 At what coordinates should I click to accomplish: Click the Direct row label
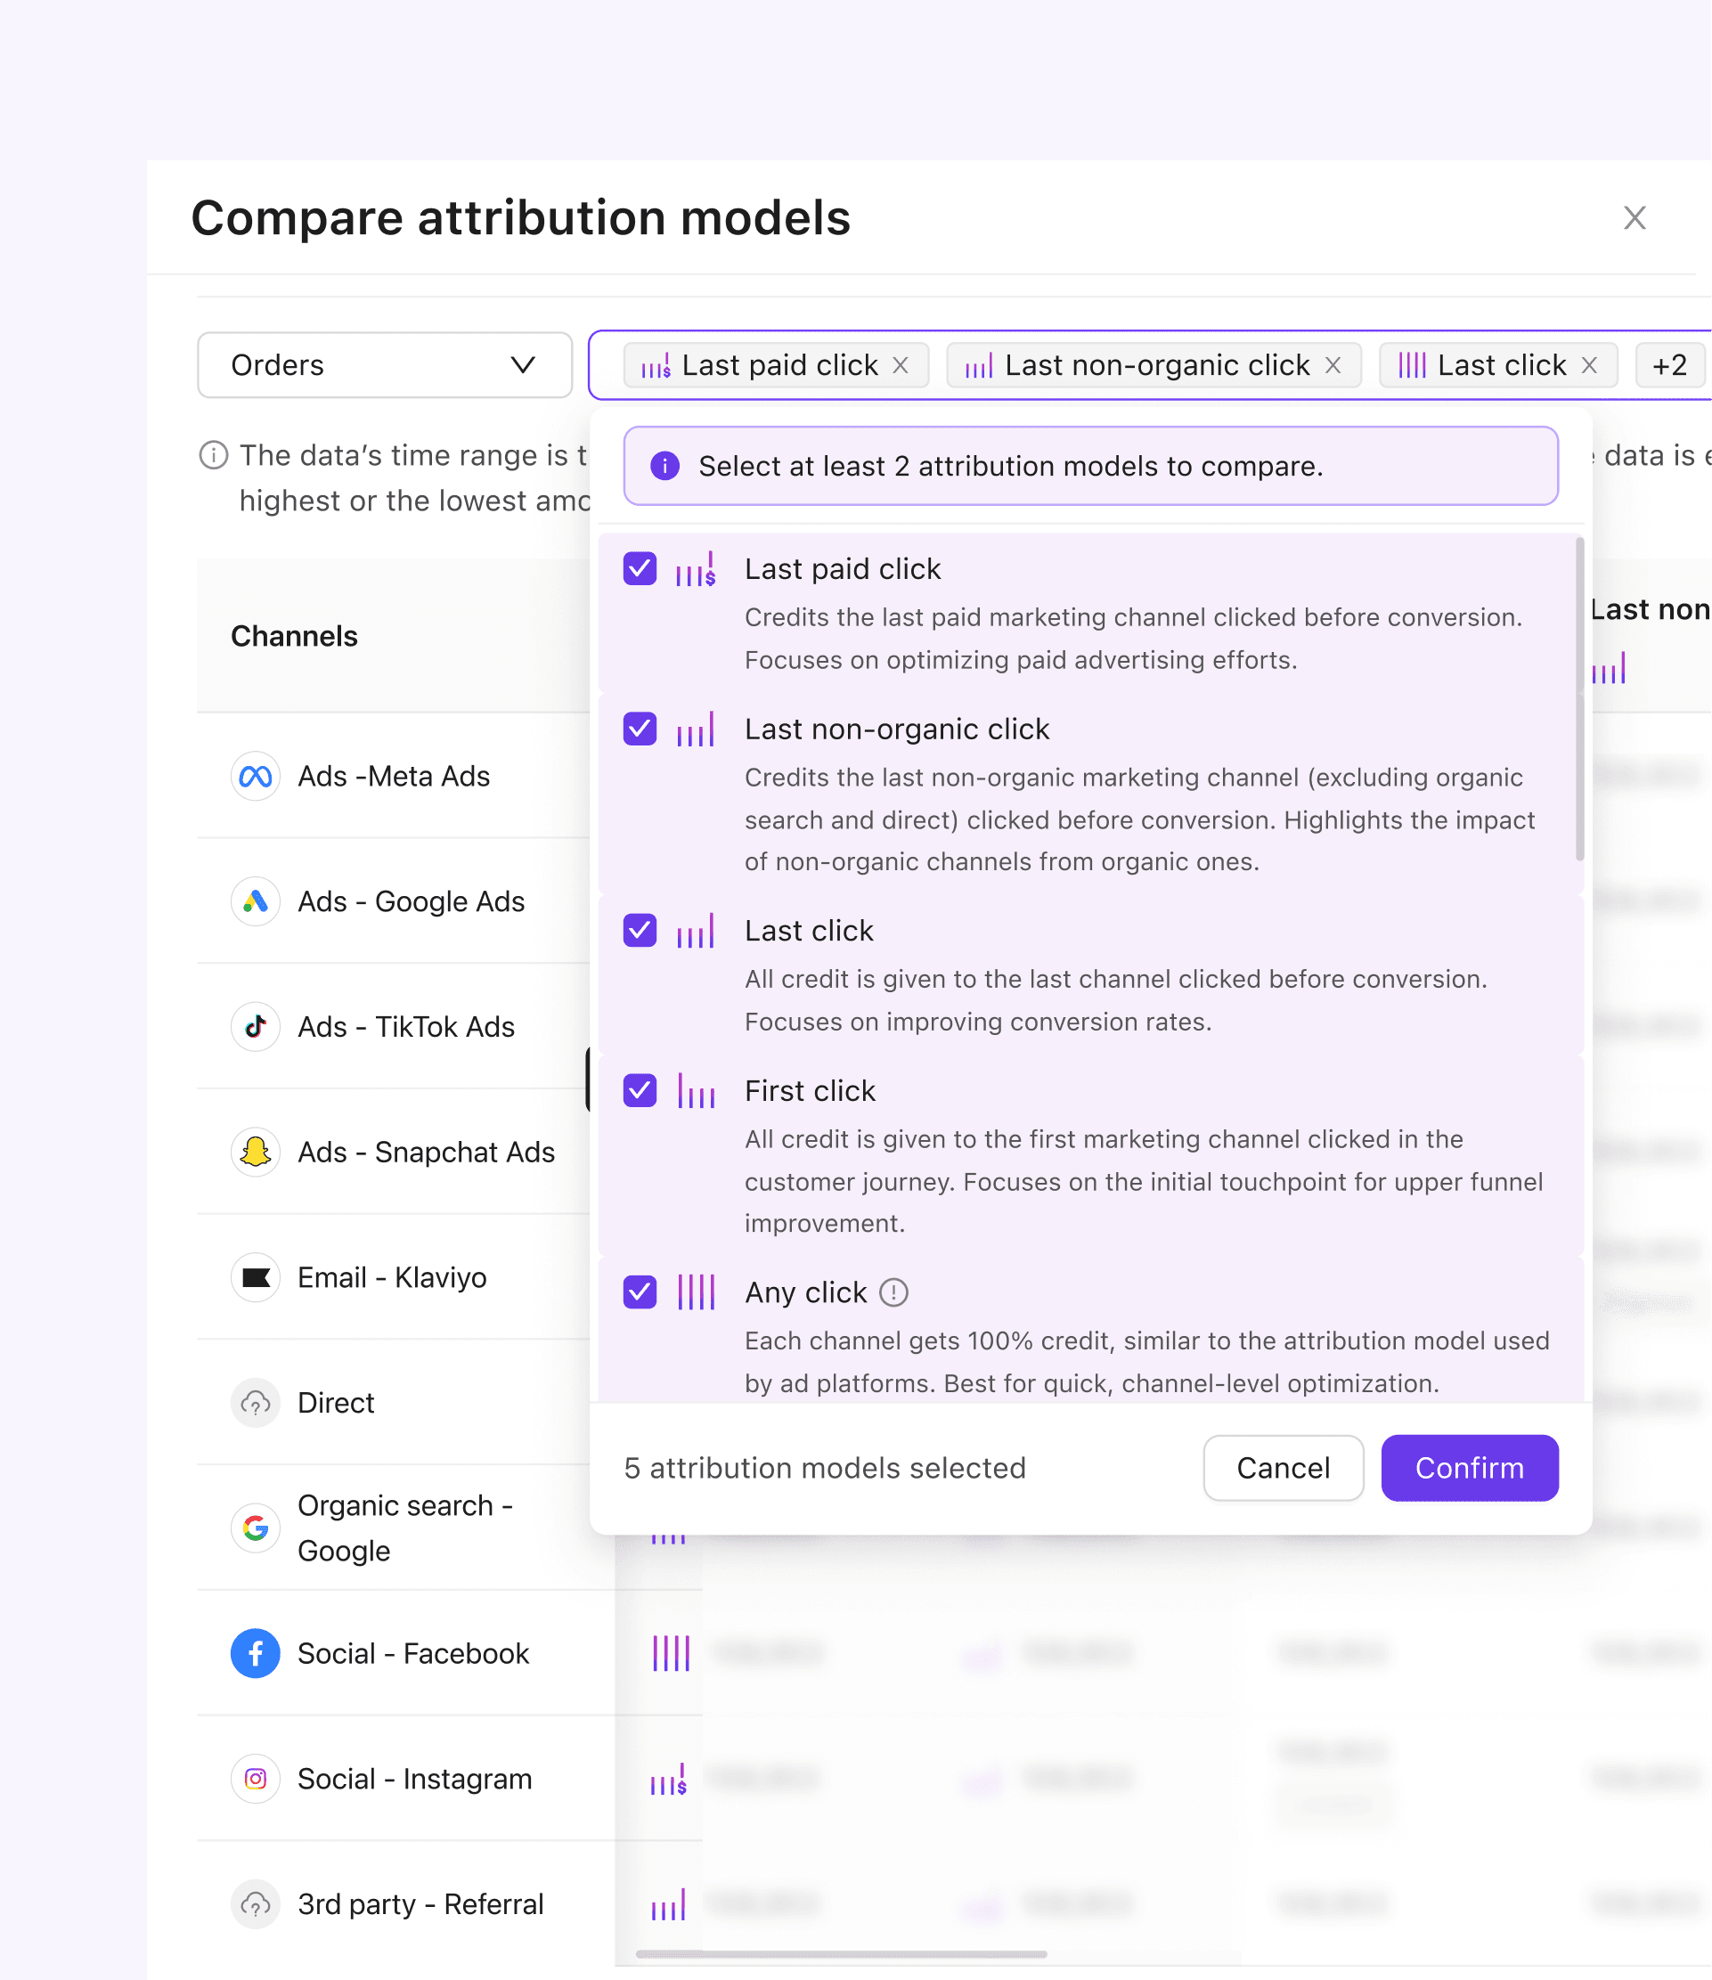pyautogui.click(x=336, y=1403)
